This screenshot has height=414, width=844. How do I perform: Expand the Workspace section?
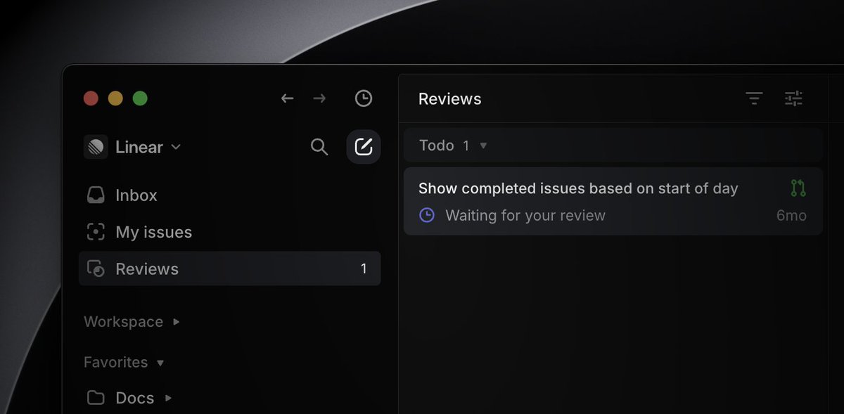pos(177,322)
